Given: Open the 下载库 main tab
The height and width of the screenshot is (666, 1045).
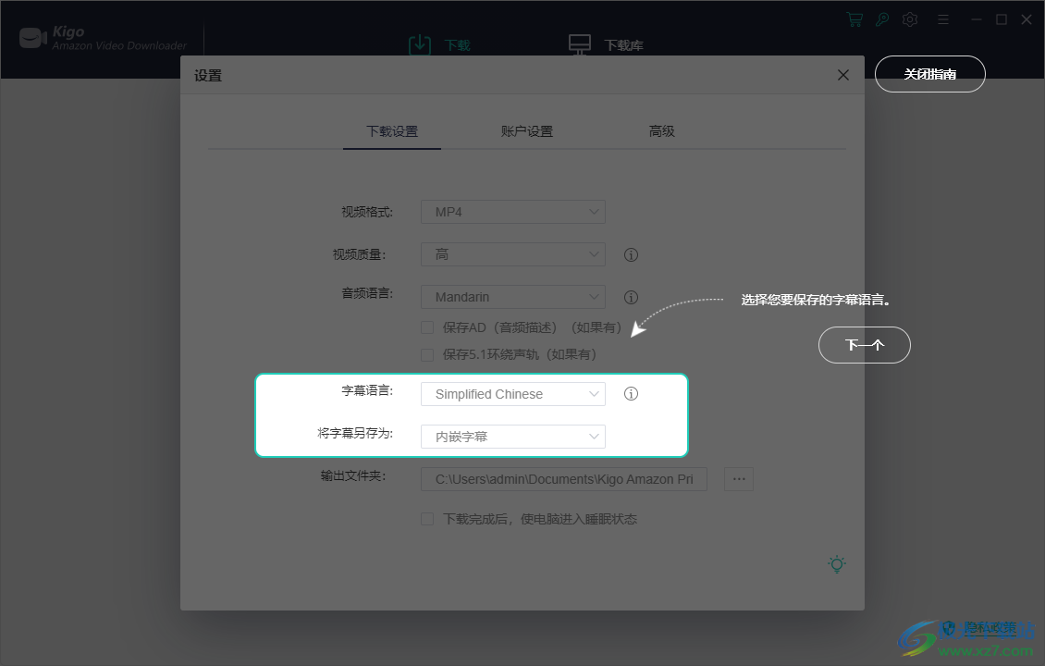Looking at the screenshot, I should pyautogui.click(x=623, y=45).
